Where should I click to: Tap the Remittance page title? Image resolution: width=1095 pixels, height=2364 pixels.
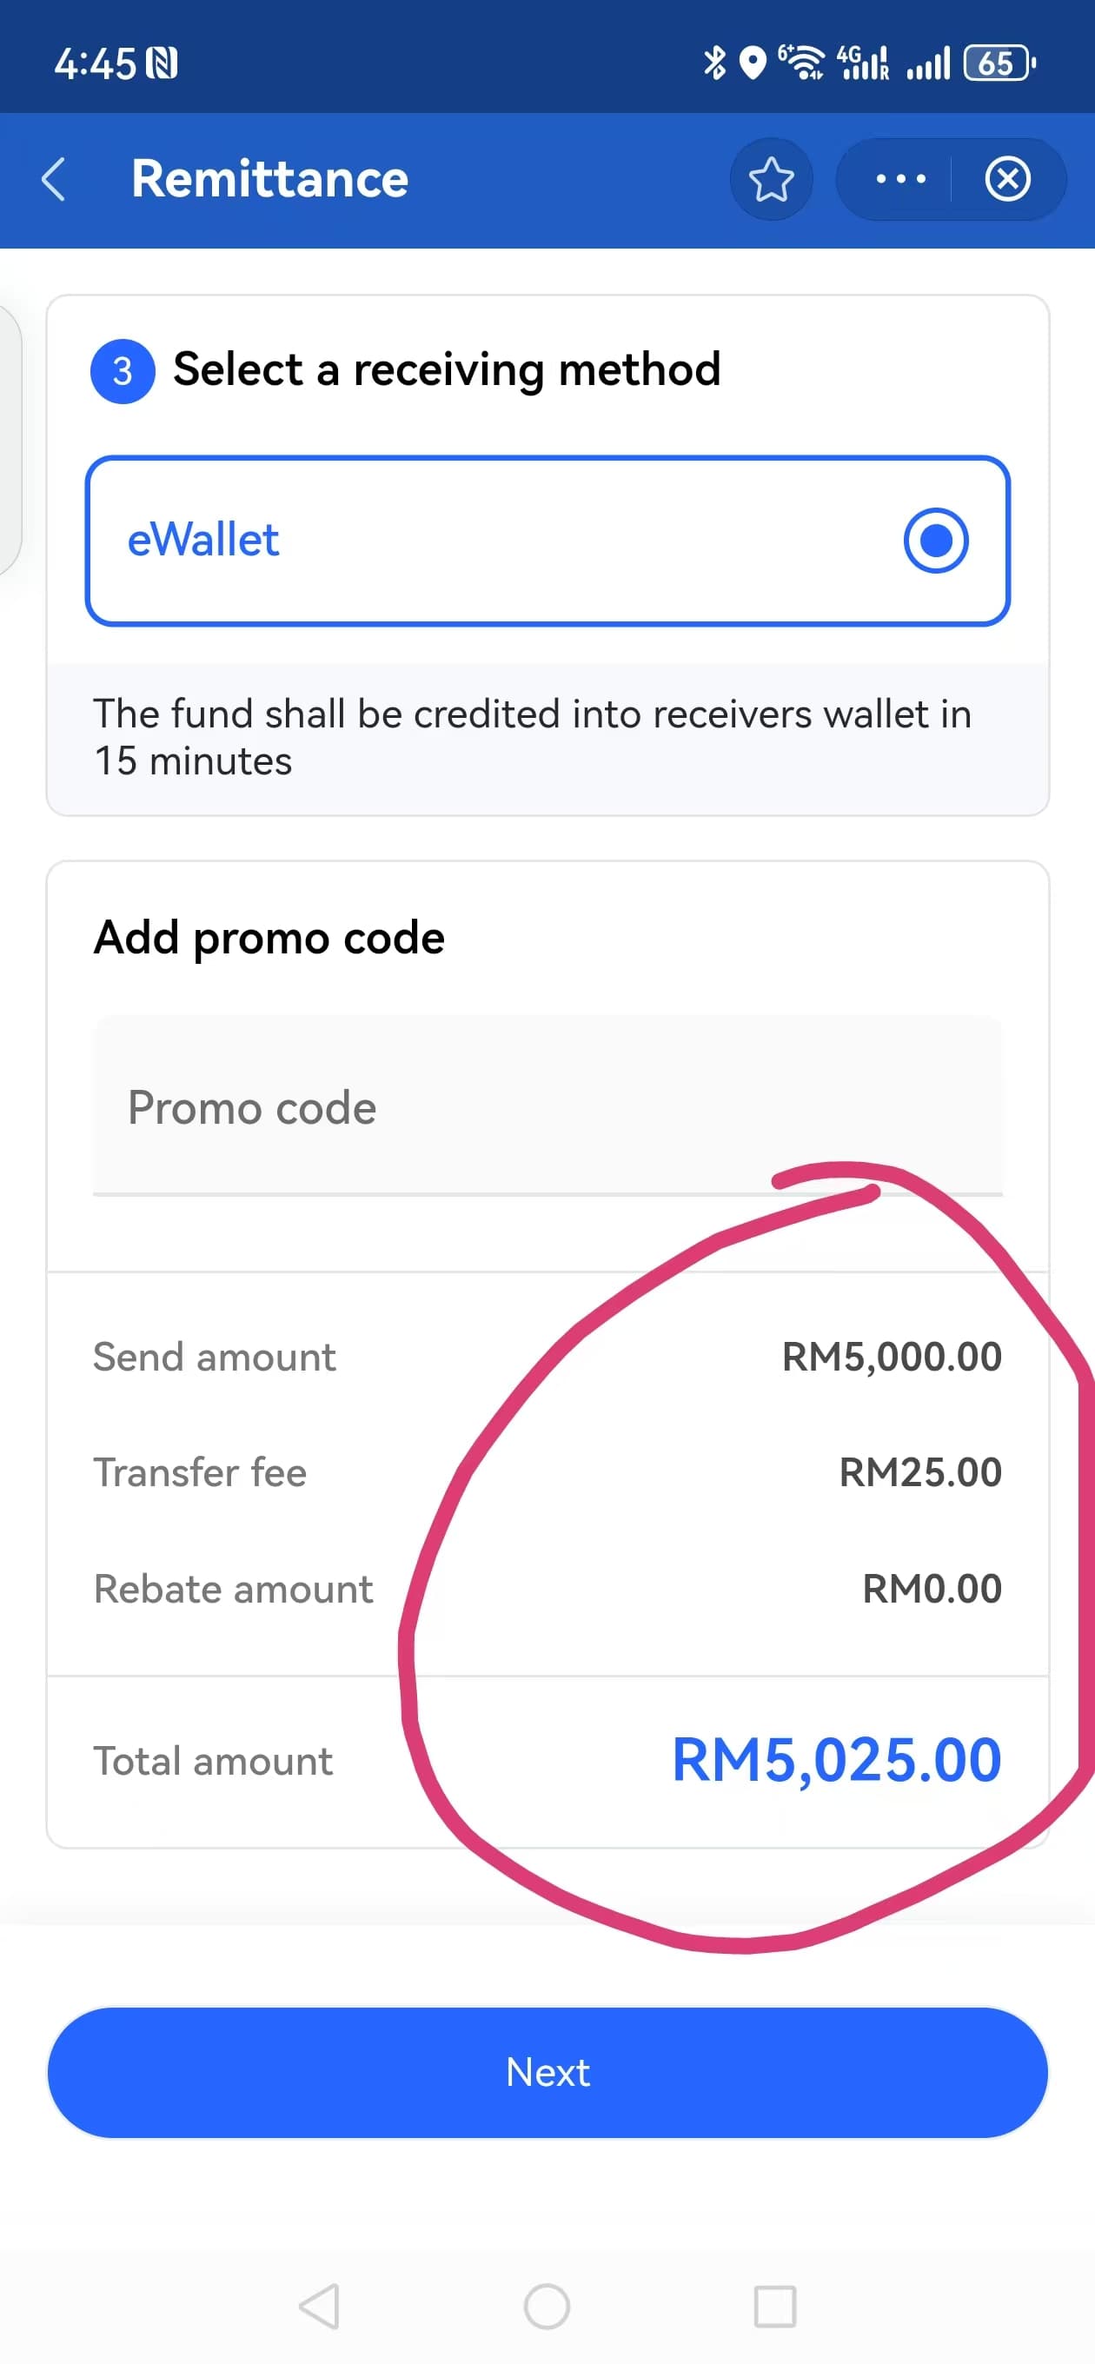coord(270,179)
